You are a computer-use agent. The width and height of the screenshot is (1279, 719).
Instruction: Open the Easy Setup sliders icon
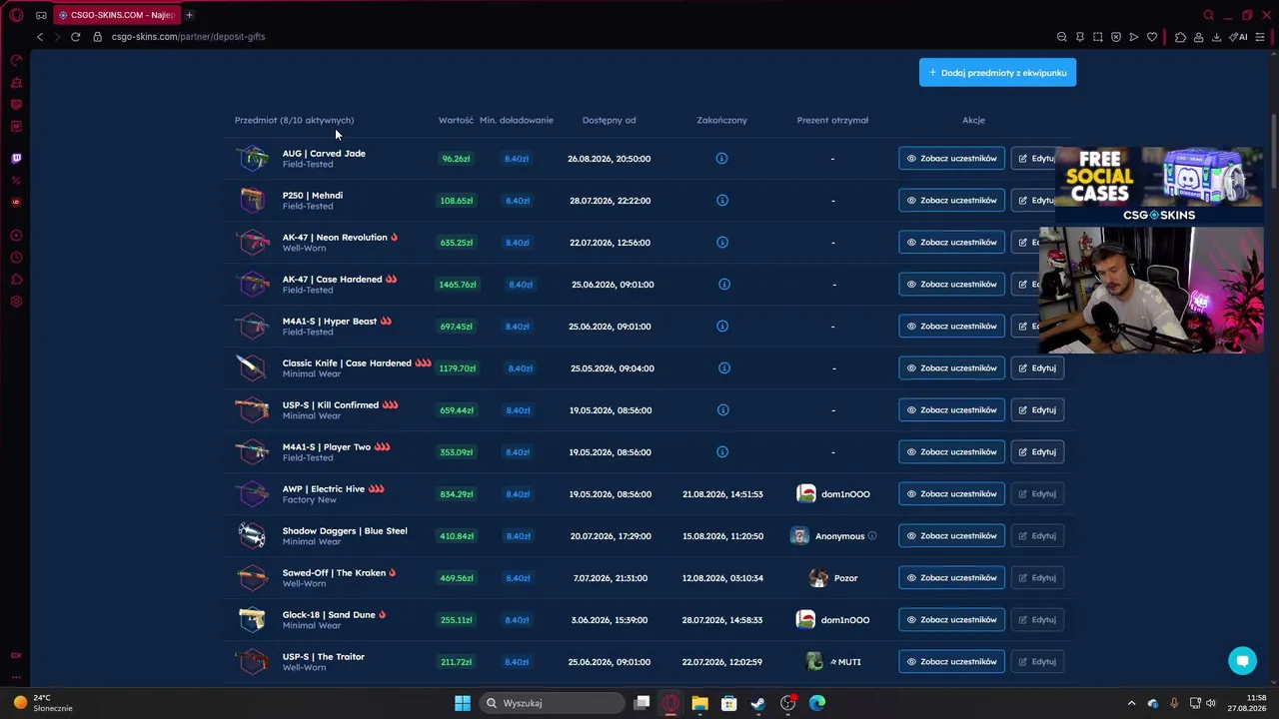point(1260,37)
